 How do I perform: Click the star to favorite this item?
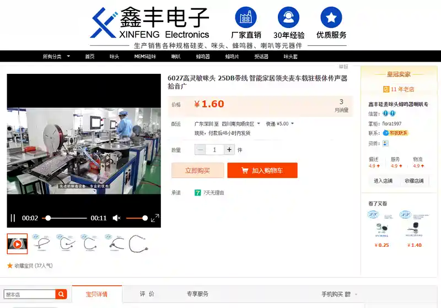10,266
